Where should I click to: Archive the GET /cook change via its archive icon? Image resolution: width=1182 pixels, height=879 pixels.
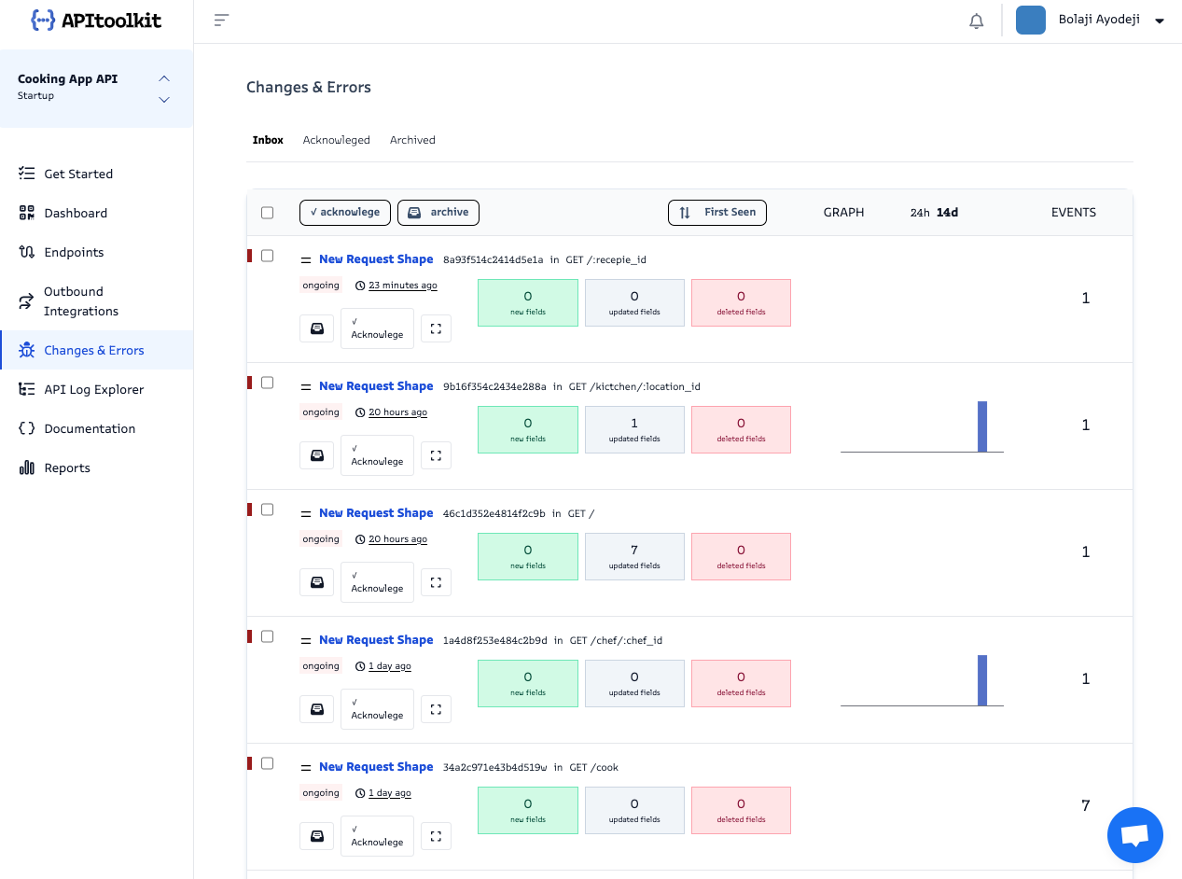click(316, 835)
